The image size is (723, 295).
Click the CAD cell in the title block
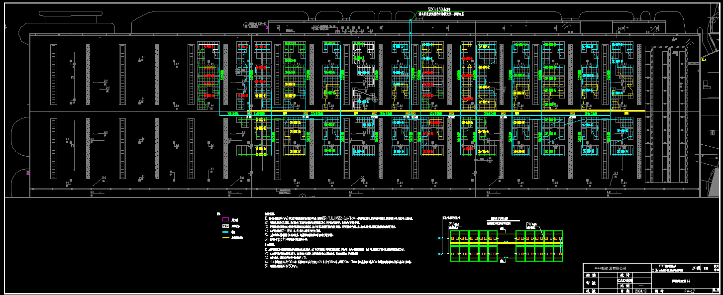(624, 280)
